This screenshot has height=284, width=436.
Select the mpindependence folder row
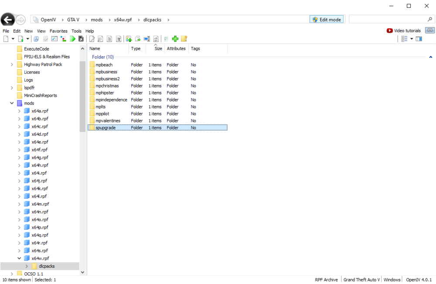click(157, 100)
